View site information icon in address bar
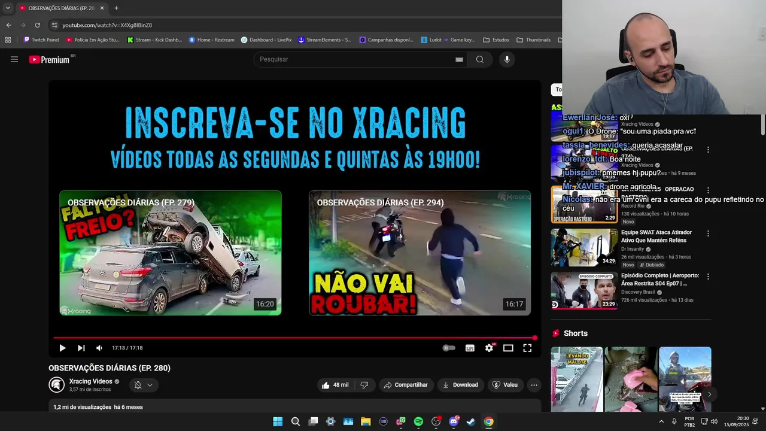 coord(54,25)
